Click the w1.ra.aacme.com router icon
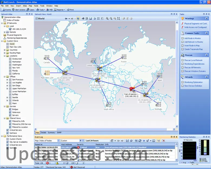This screenshot has width=211, height=169. point(64,73)
